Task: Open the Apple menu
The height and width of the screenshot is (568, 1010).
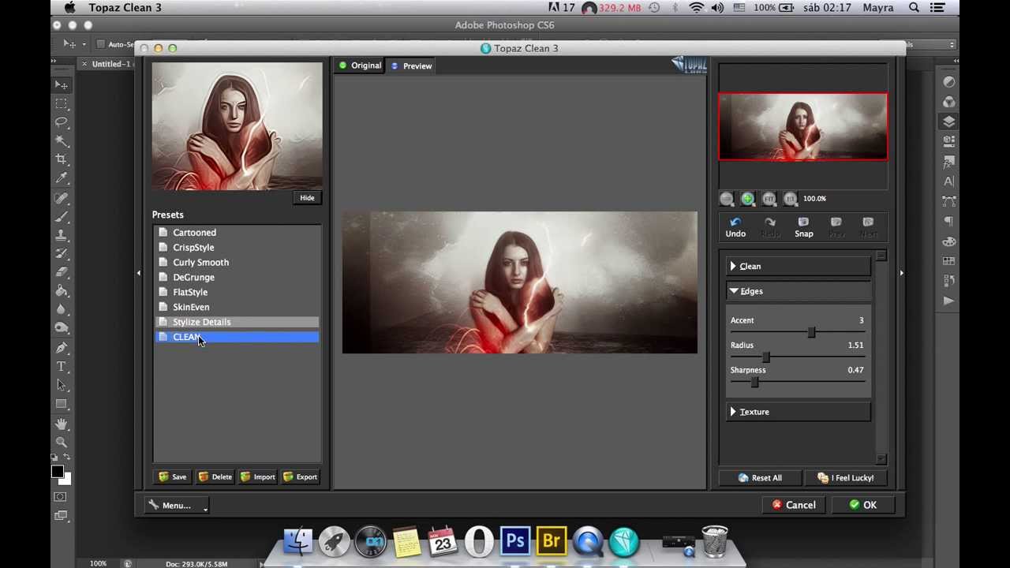Action: pyautogui.click(x=70, y=8)
